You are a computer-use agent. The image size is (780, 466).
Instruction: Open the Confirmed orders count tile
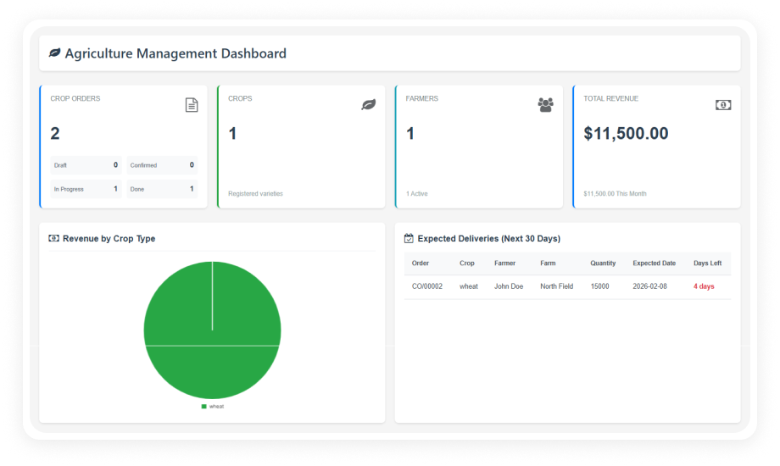pos(162,165)
